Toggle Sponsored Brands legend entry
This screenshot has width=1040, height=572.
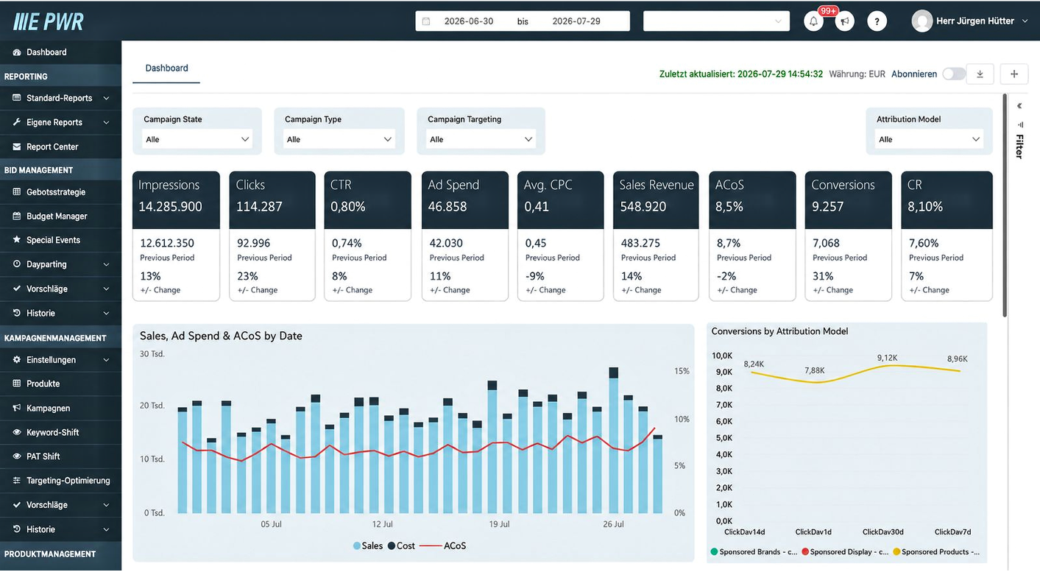[754, 552]
